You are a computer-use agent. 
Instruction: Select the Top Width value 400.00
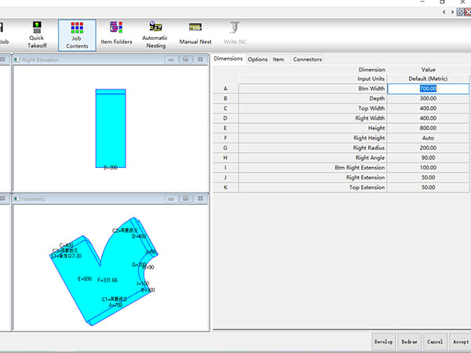[x=428, y=108]
